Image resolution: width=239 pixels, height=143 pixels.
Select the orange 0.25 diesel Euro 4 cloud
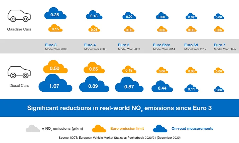[94, 68]
